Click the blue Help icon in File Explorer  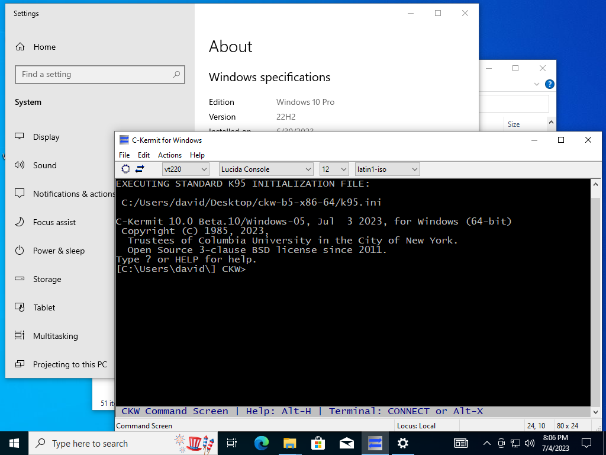coord(550,84)
